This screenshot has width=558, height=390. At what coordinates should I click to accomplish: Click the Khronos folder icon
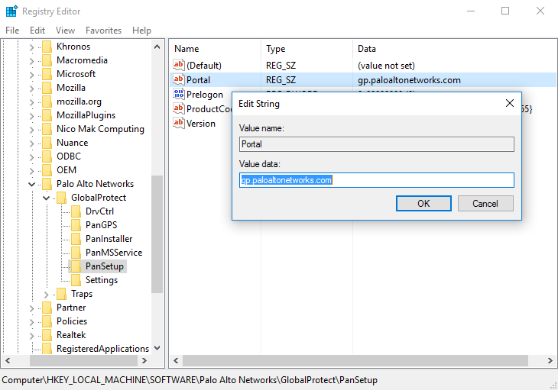click(47, 47)
